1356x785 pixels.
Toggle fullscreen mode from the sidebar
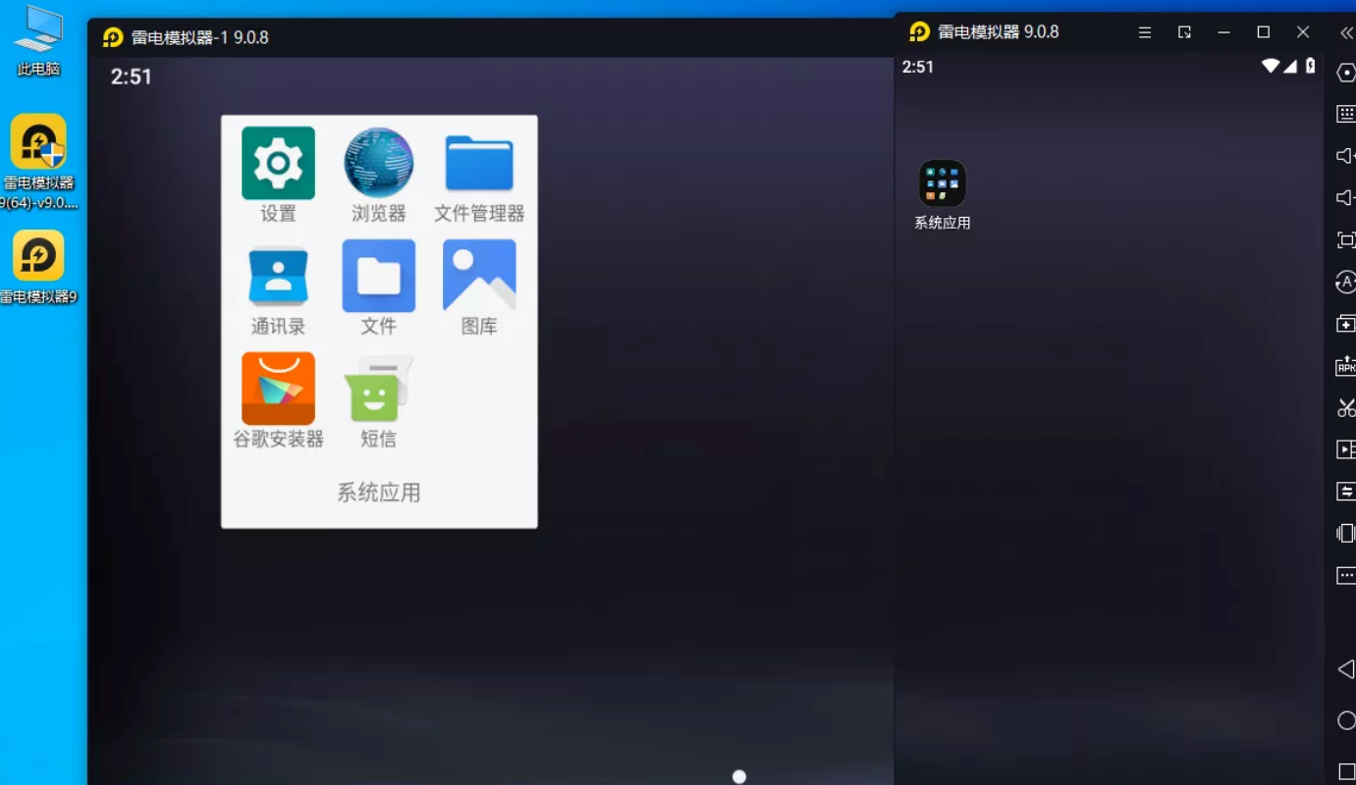pyautogui.click(x=1345, y=238)
